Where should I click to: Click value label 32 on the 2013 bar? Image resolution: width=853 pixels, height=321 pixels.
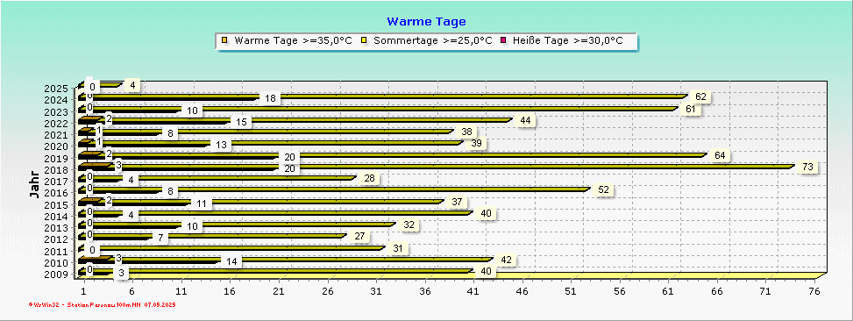point(409,225)
